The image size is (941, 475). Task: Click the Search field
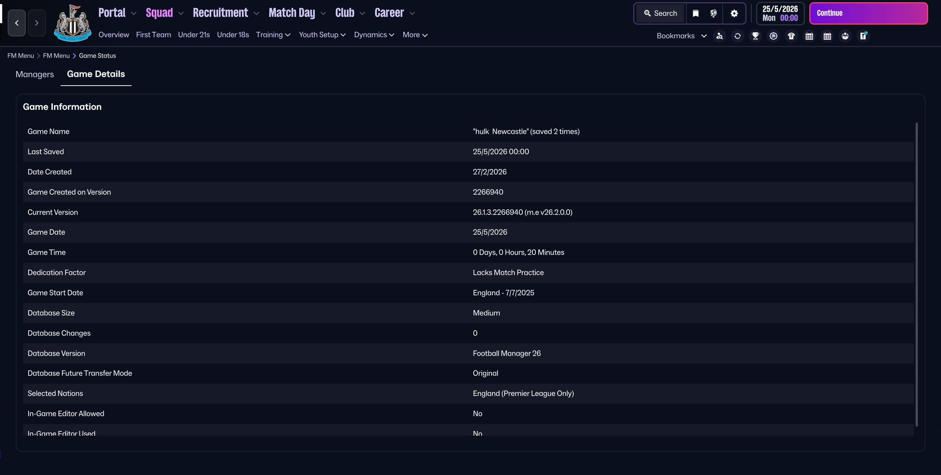[x=661, y=14]
